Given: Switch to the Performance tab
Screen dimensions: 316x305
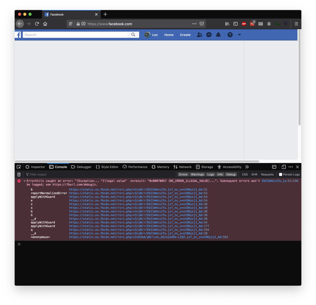Looking at the screenshot, I should click(x=135, y=167).
